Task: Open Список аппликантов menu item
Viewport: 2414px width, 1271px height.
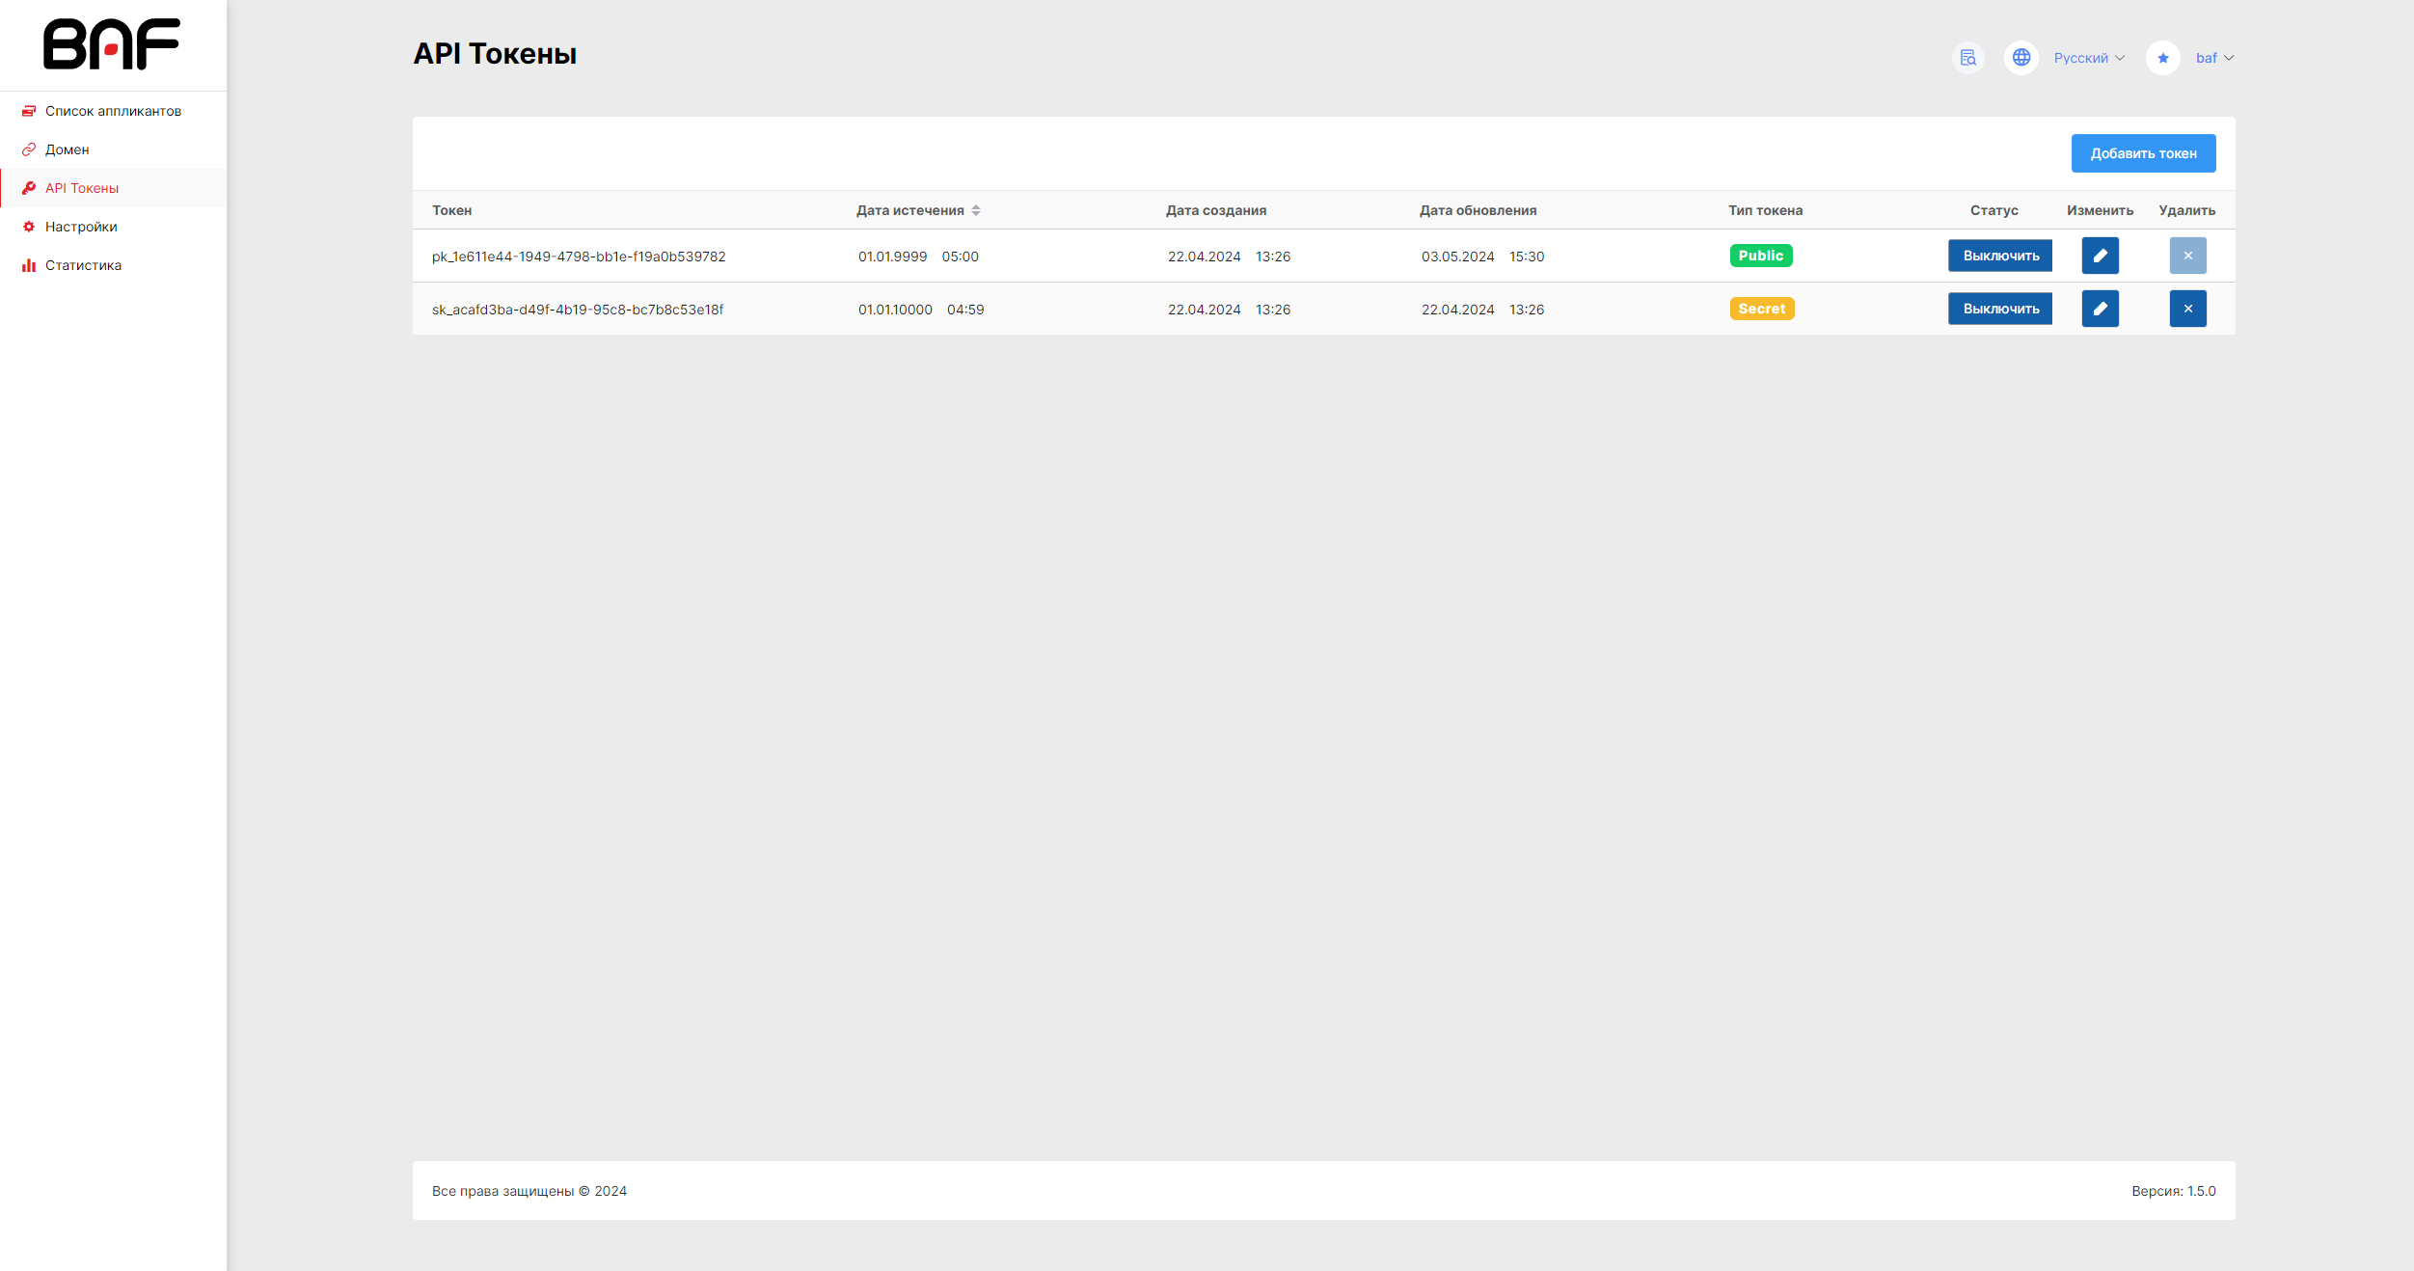Action: tap(113, 111)
